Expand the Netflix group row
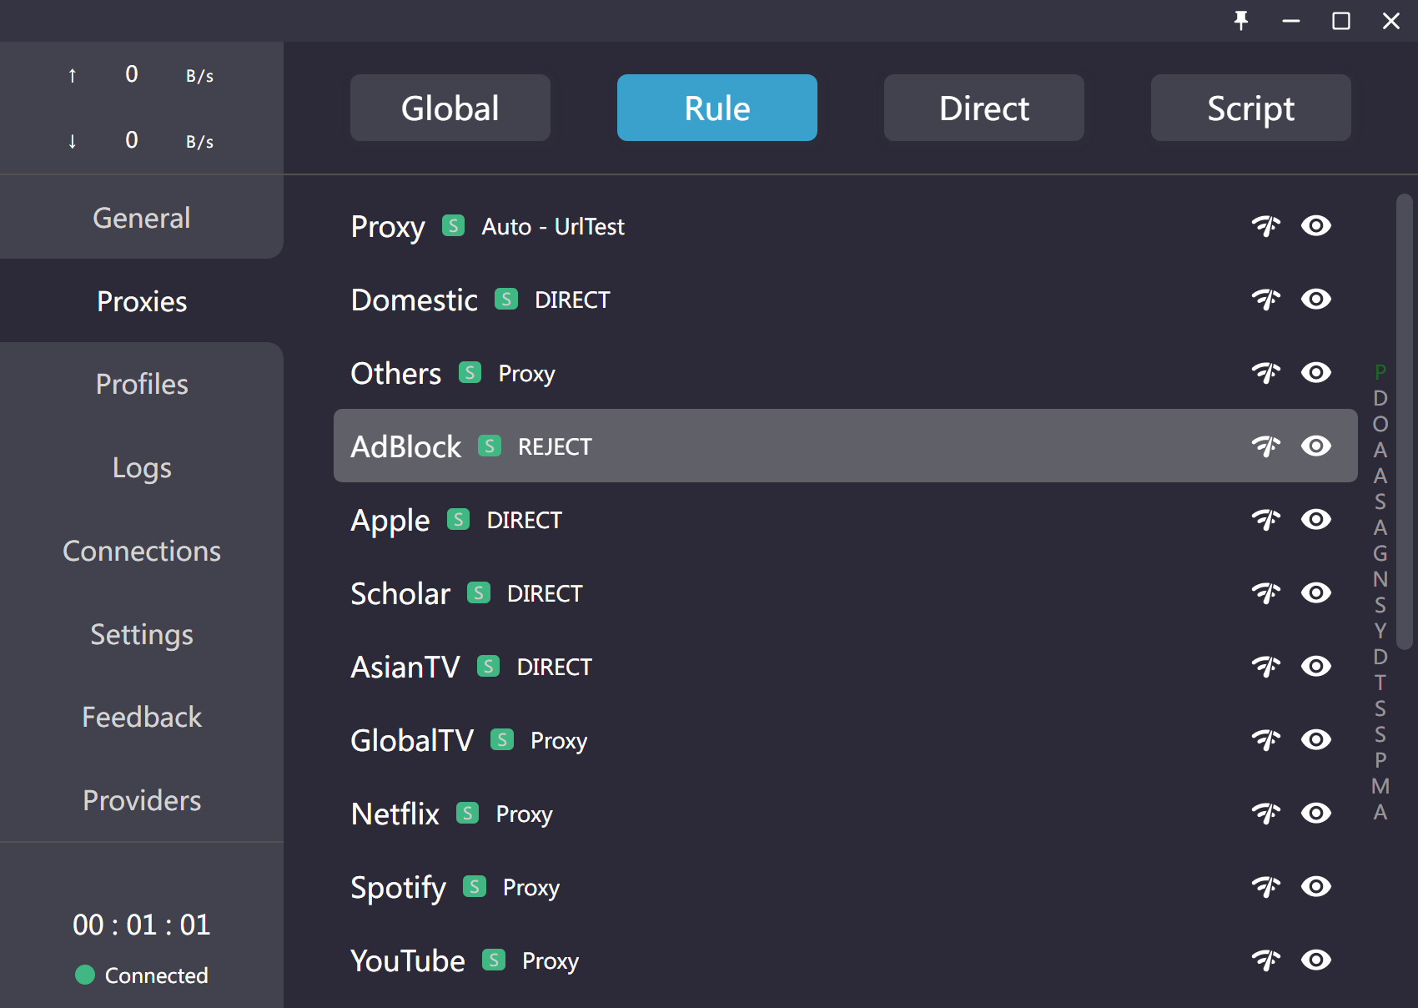Image resolution: width=1418 pixels, height=1008 pixels. point(846,814)
